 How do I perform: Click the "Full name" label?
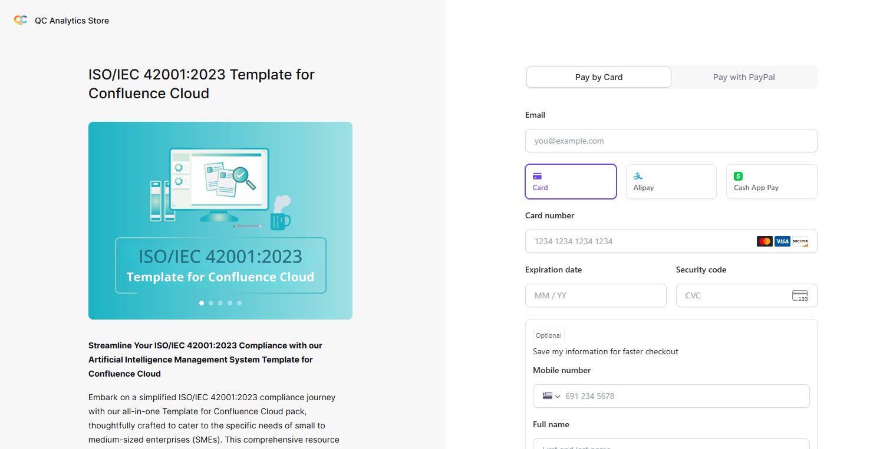[x=551, y=424]
